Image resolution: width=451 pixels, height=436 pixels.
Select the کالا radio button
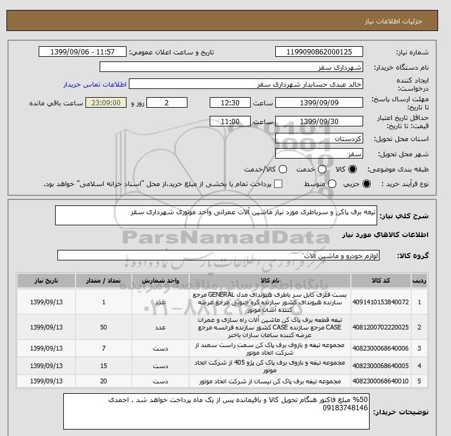coord(353,169)
